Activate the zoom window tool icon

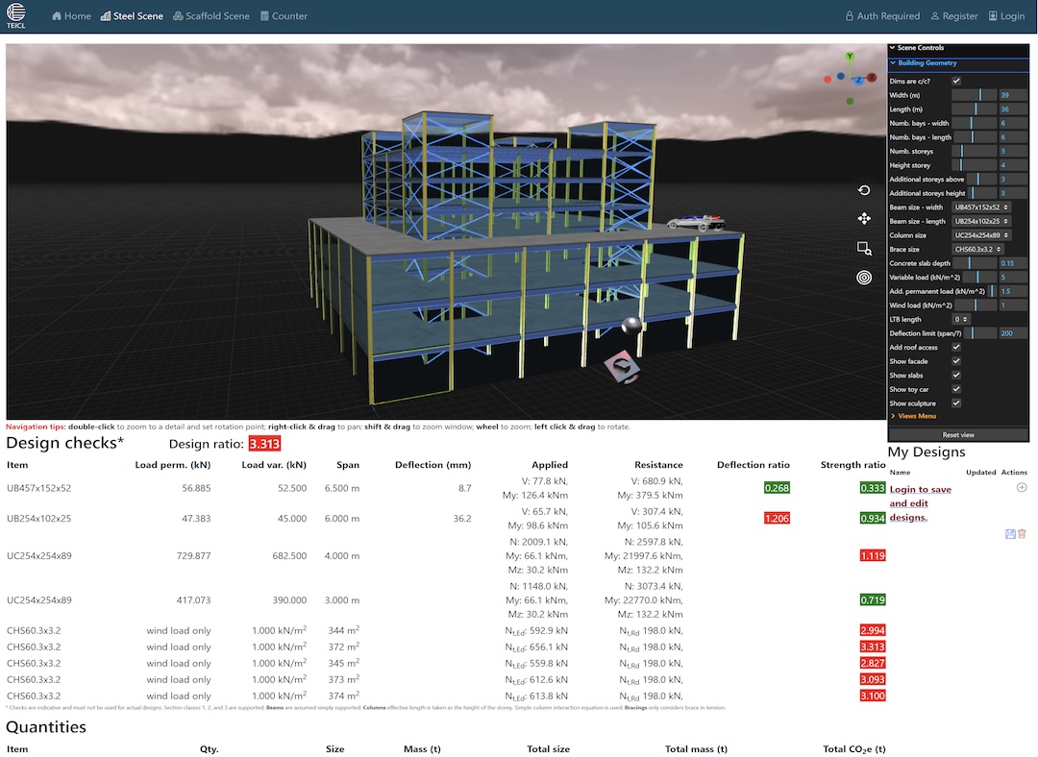point(864,248)
